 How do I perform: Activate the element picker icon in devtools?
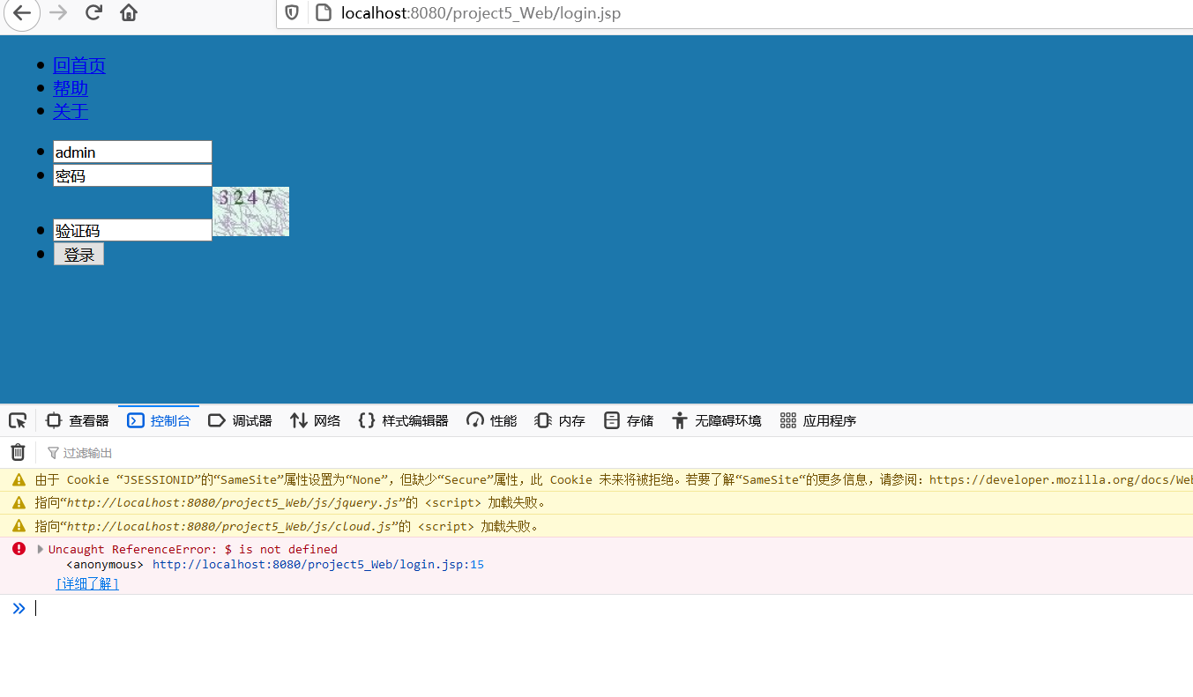pos(18,420)
